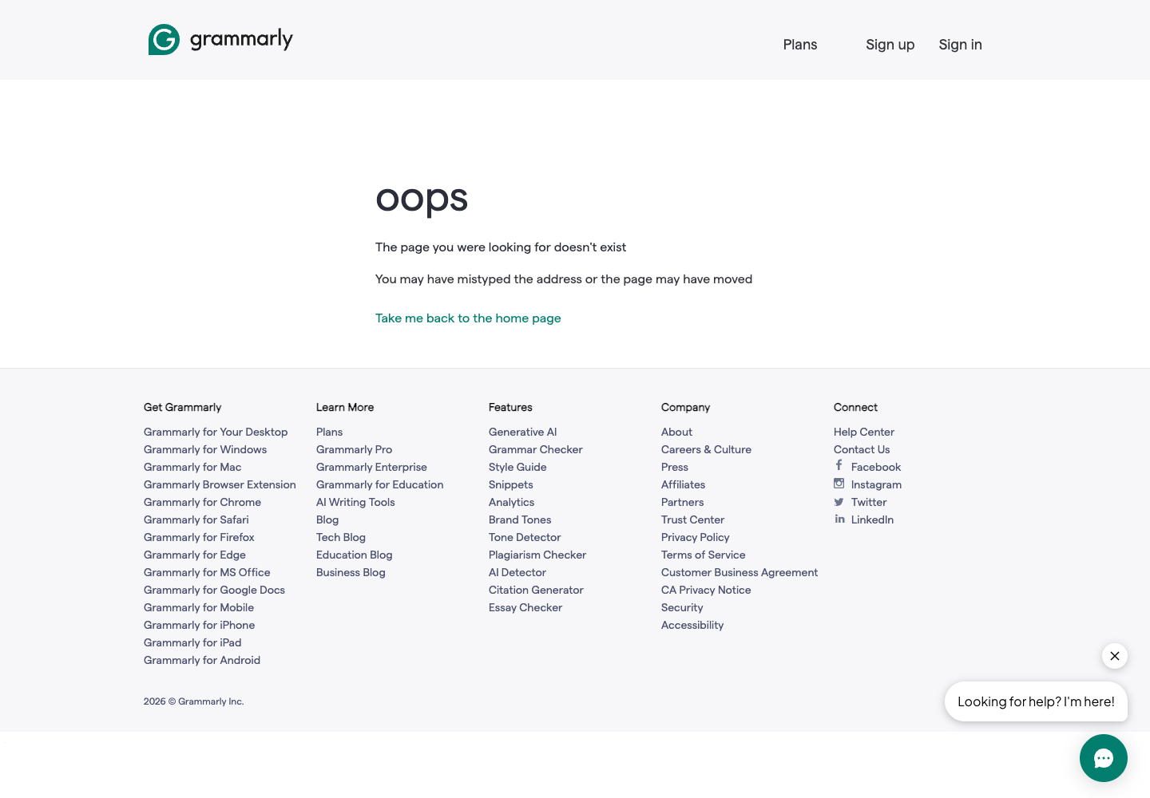Open Grammarly for Android link
The height and width of the screenshot is (798, 1150).
click(x=202, y=660)
